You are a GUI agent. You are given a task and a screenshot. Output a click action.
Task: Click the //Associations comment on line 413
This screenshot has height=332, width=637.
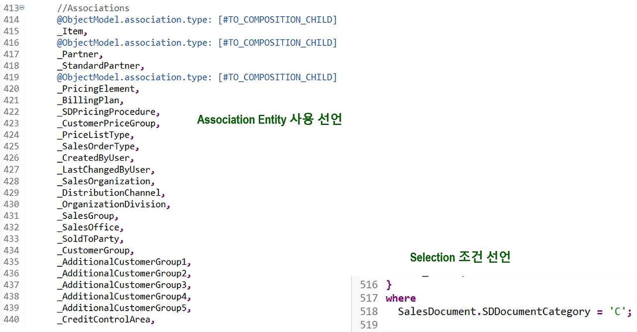click(x=93, y=7)
